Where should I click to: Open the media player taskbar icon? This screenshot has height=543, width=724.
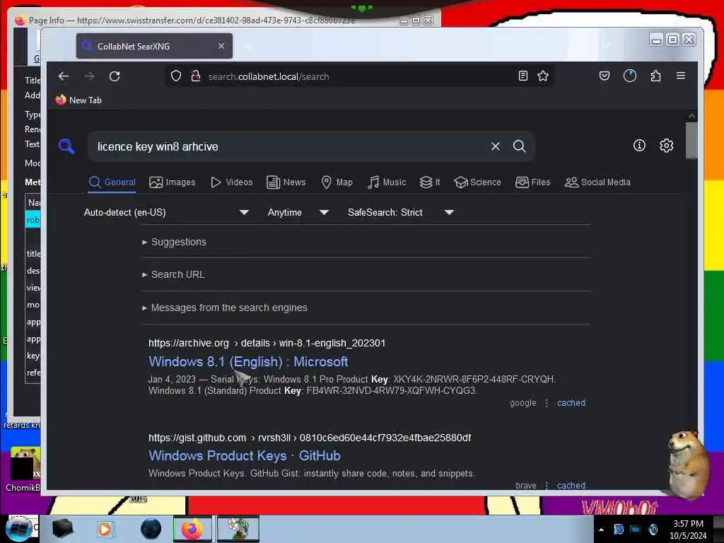click(105, 529)
